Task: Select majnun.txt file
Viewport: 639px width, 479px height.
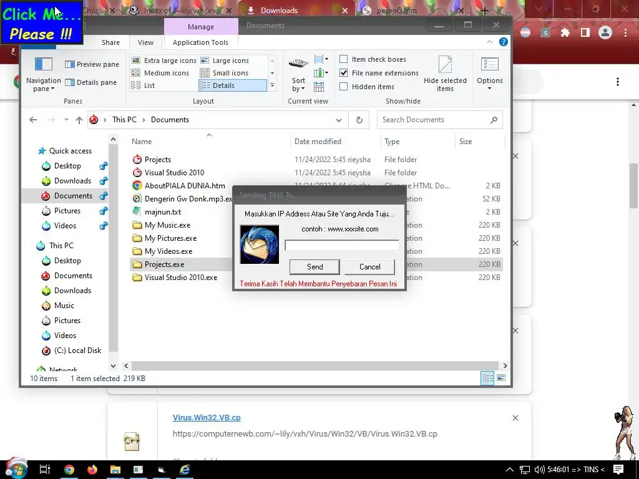Action: point(163,212)
